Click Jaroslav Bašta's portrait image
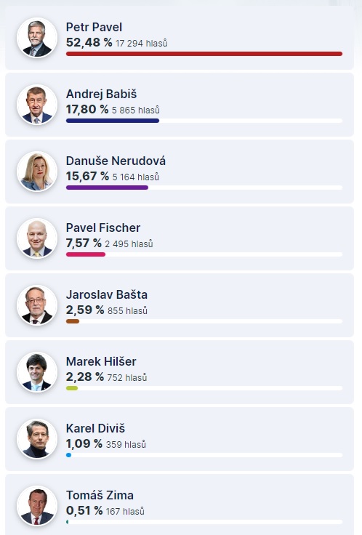362x535 pixels. 37,305
